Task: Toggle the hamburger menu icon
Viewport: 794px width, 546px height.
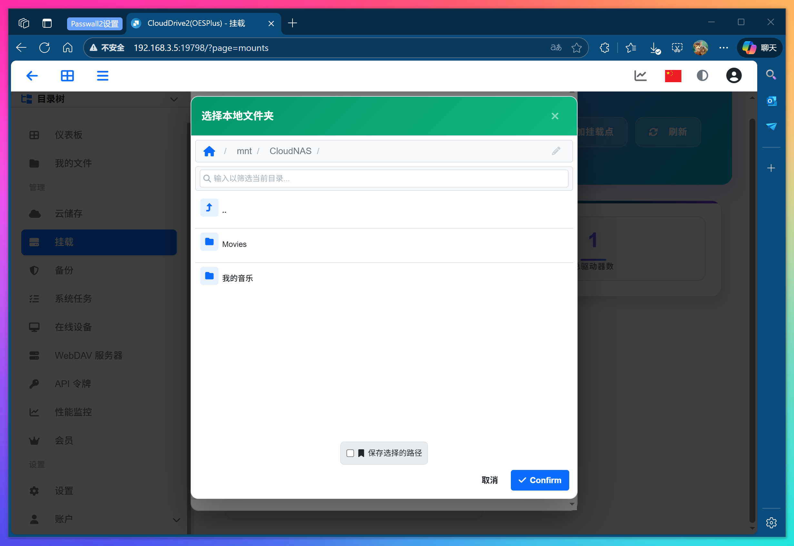Action: (x=102, y=76)
